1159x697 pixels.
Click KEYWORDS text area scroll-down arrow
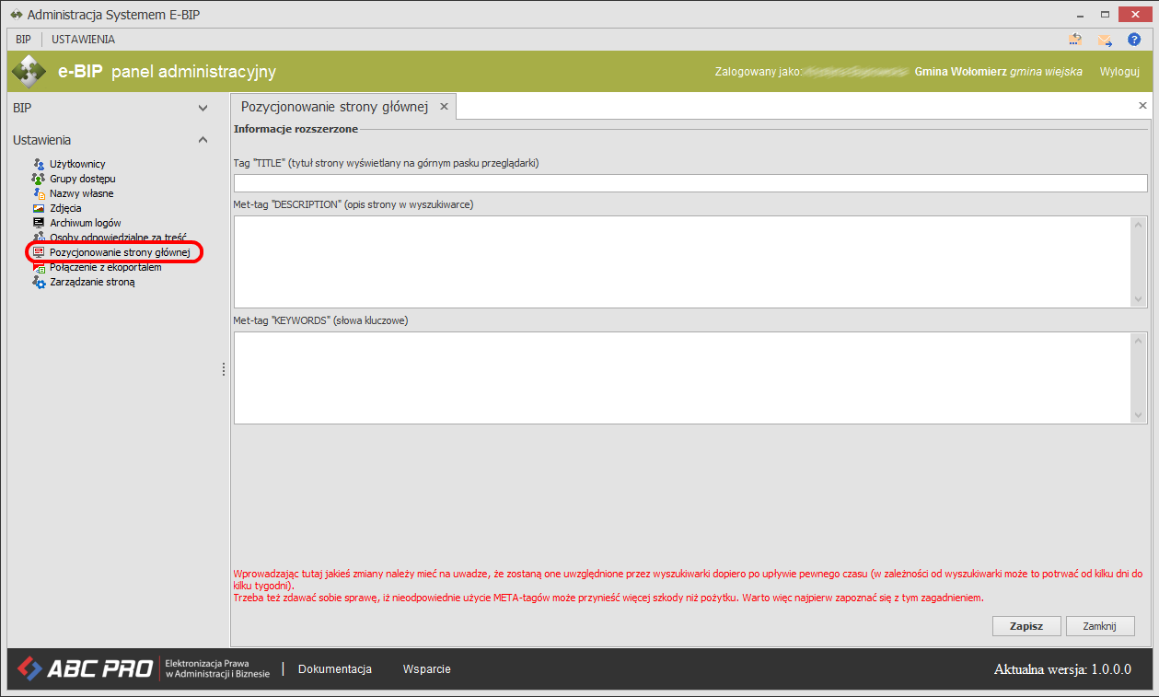click(1139, 415)
